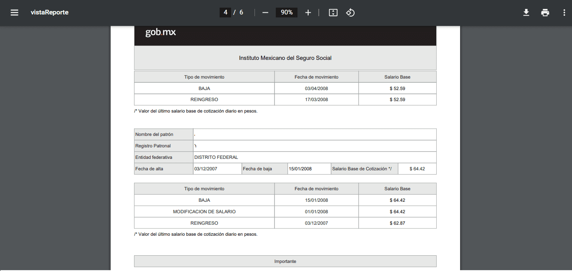Click $ 64.42 beside Salario Base de Cotización
Image resolution: width=572 pixels, height=271 pixels.
[417, 169]
